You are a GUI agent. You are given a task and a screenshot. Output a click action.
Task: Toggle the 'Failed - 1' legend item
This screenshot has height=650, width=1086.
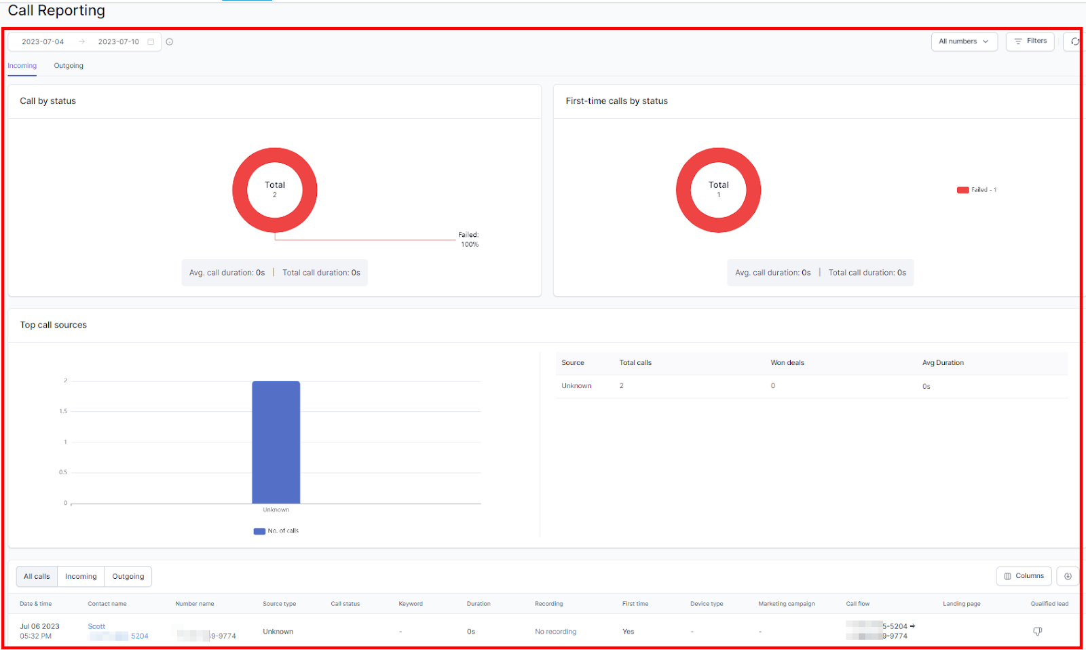(977, 190)
